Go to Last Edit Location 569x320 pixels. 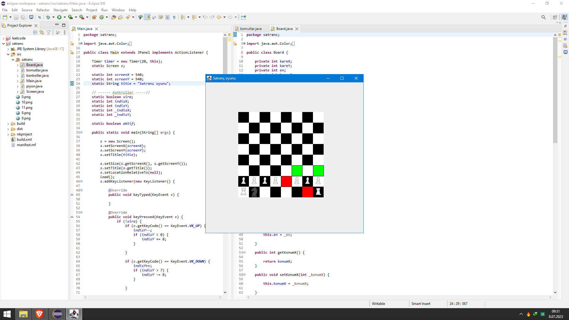(205, 17)
